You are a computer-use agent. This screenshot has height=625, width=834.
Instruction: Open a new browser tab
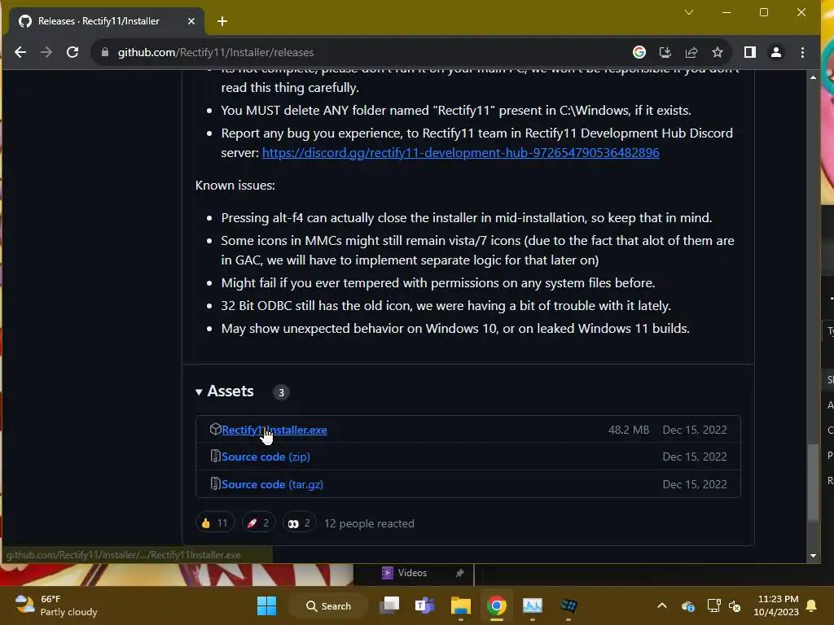click(222, 21)
